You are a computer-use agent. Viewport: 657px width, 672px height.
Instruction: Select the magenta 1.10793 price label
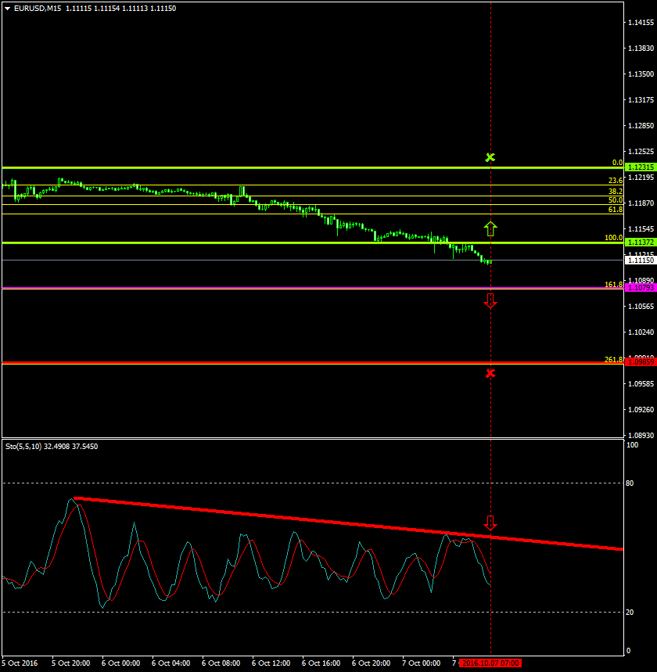pos(641,288)
